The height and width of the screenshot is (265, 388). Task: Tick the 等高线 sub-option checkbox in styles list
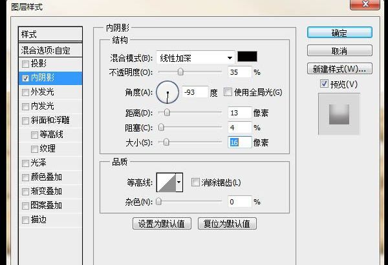click(x=34, y=135)
